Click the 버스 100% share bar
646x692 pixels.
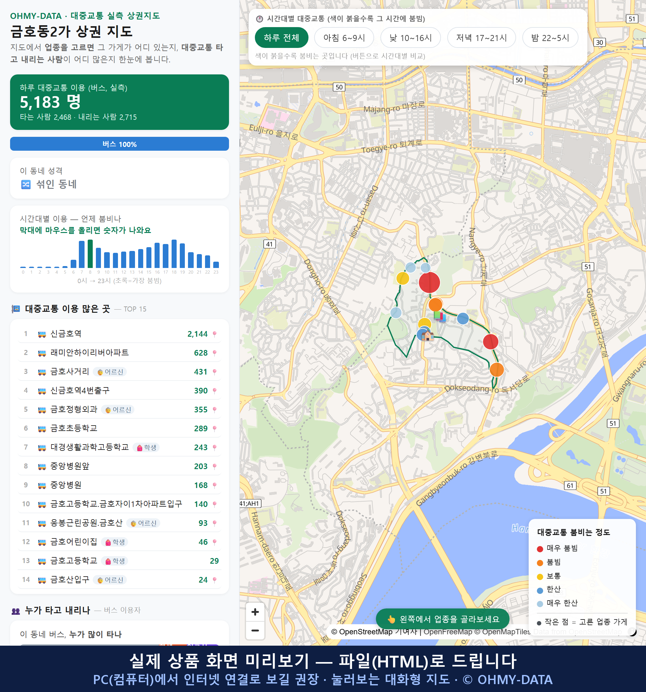point(120,144)
